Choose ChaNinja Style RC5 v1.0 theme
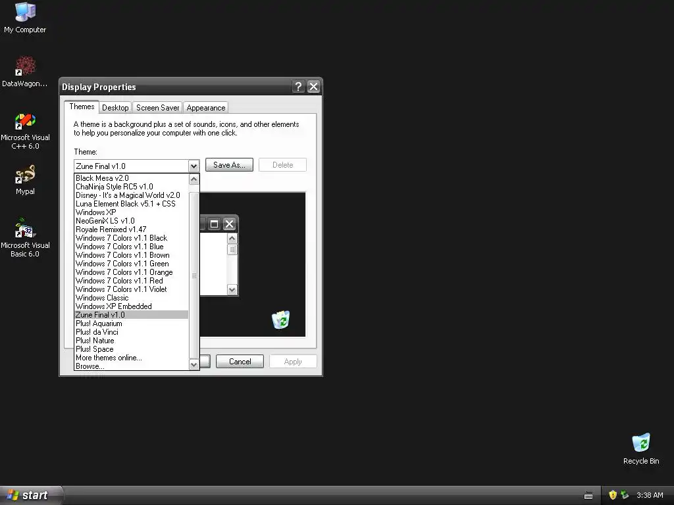Viewport: 674px width, 505px height. pos(132,187)
